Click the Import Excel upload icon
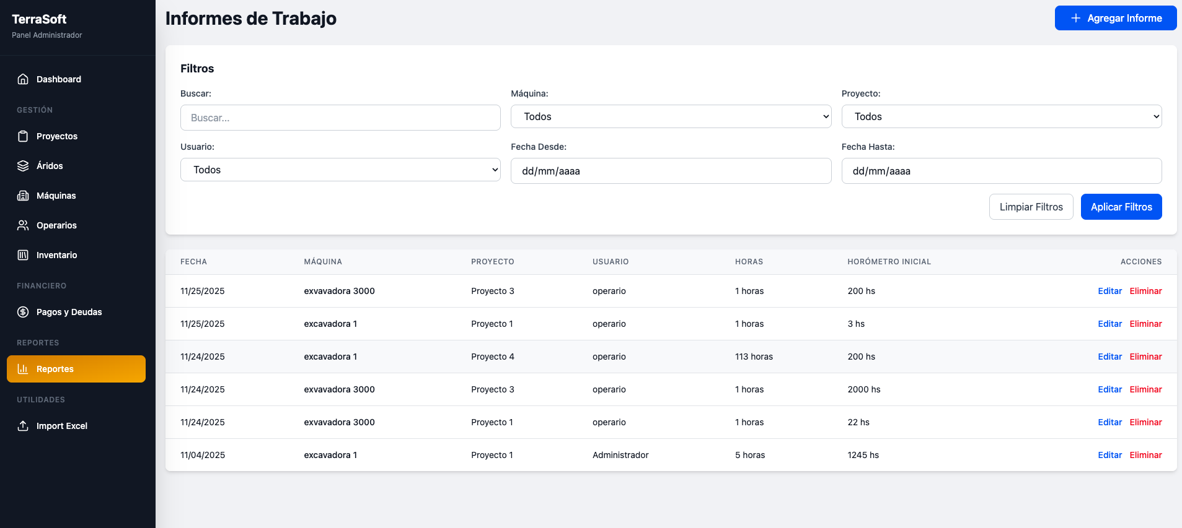 tap(23, 426)
